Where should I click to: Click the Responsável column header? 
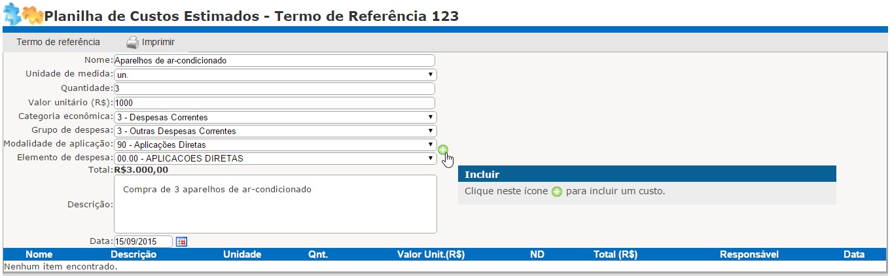click(749, 254)
